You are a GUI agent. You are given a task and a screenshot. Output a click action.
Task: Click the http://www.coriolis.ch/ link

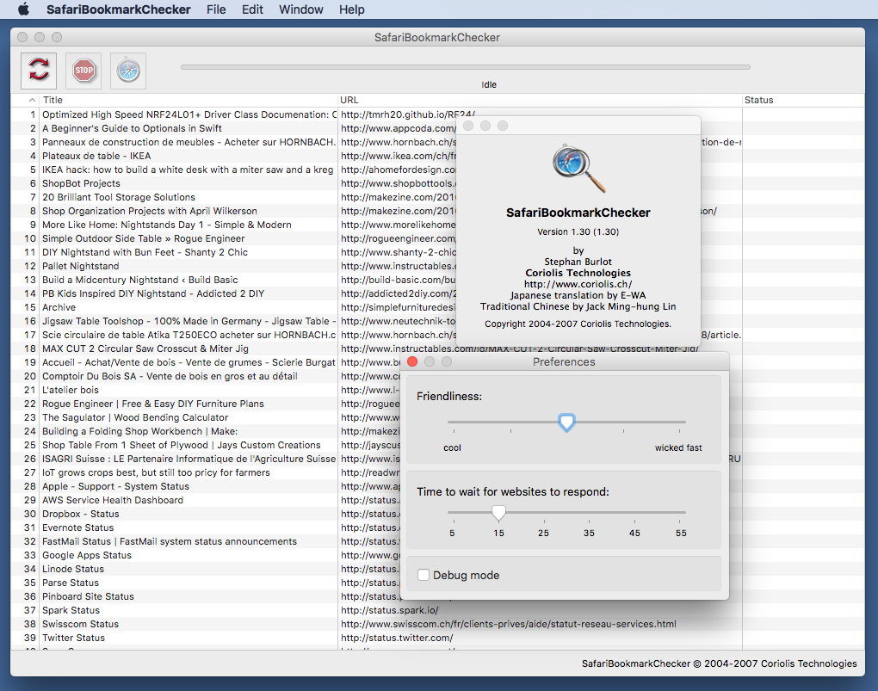[x=578, y=284]
